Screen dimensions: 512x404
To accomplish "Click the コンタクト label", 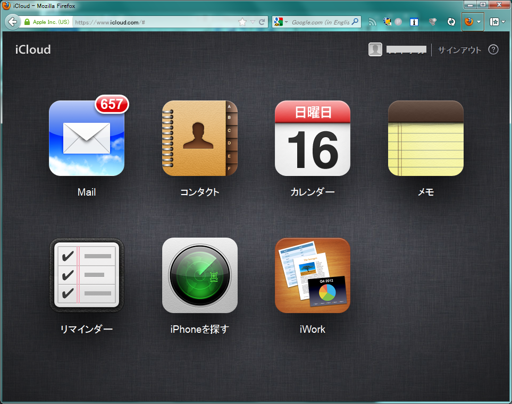I will pyautogui.click(x=199, y=192).
